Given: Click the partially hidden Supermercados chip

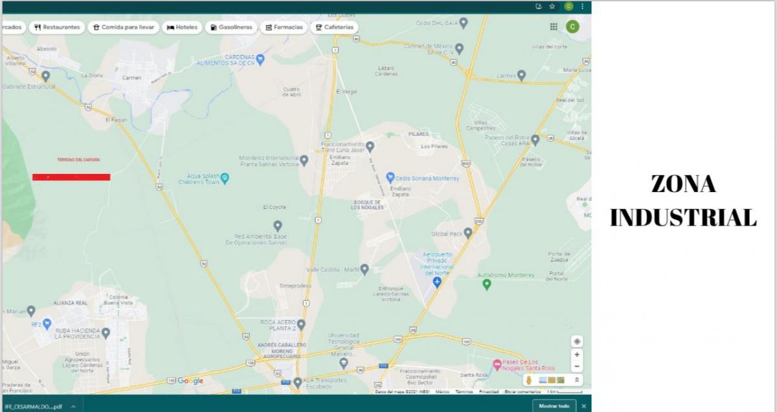Looking at the screenshot, I should (x=13, y=27).
